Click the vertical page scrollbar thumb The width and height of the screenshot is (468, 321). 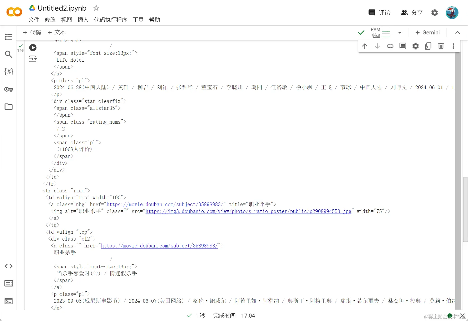coord(465,209)
